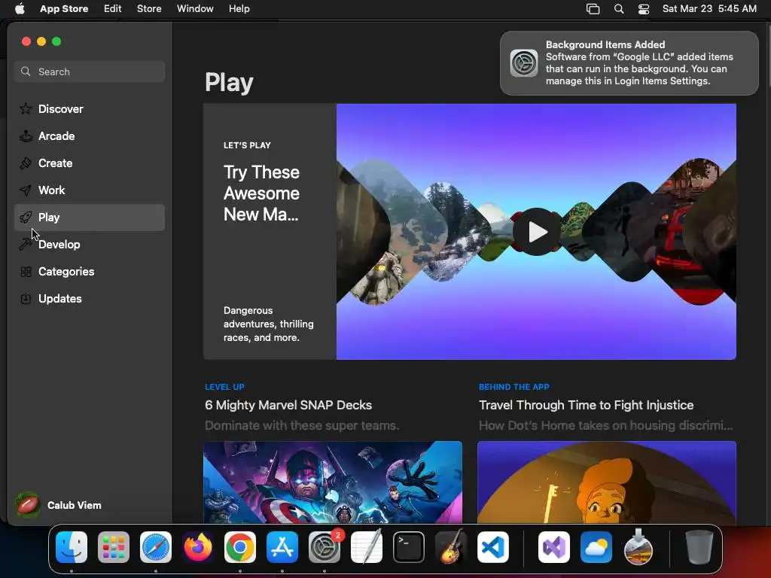Viewport: 771px width, 578px height.
Task: Launch Safari from the Dock
Action: click(x=156, y=547)
